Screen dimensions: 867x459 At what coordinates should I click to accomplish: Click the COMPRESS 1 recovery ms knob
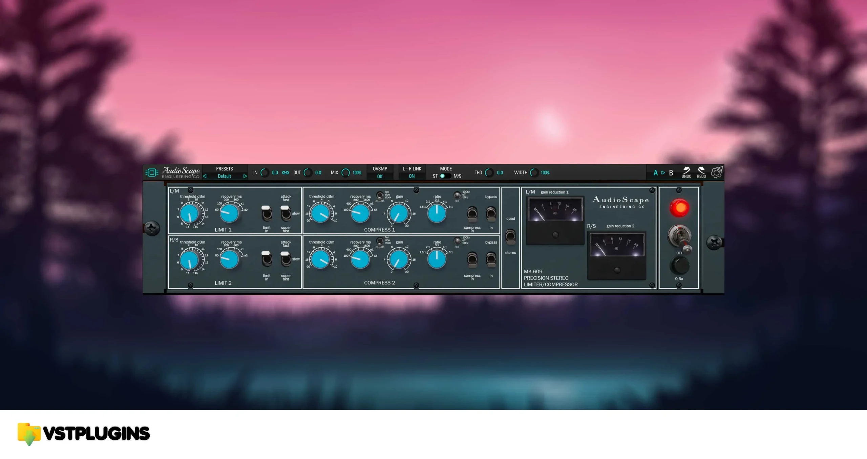click(360, 213)
